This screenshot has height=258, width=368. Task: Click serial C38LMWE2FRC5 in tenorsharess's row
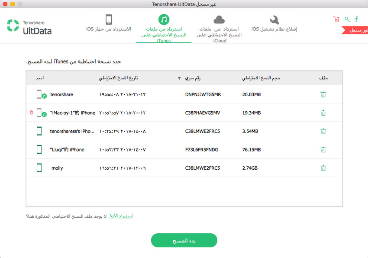pyautogui.click(x=203, y=131)
